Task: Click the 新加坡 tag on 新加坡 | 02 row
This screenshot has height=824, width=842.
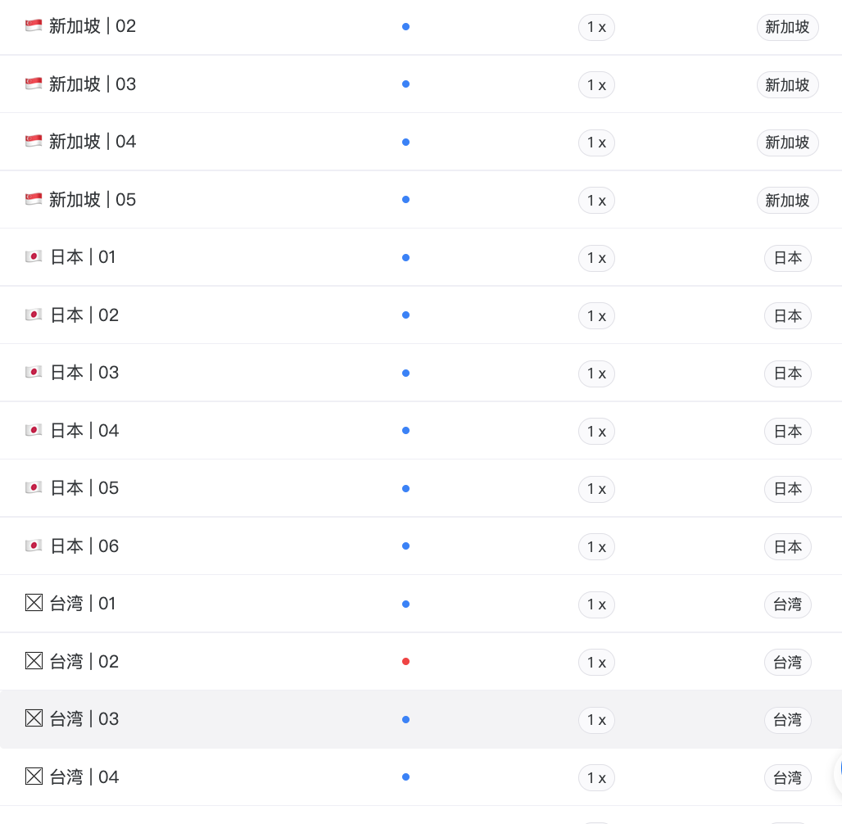Action: coord(788,27)
